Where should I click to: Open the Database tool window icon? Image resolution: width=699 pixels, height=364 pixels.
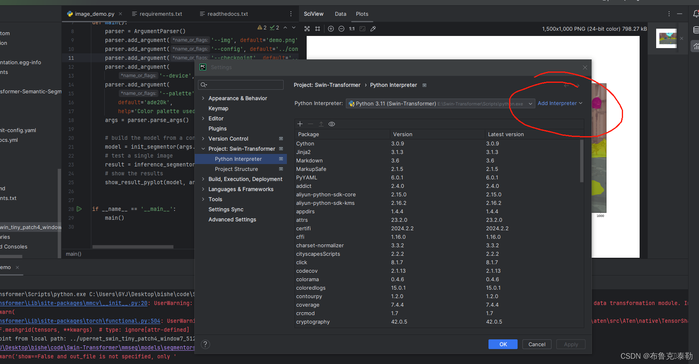(x=696, y=30)
